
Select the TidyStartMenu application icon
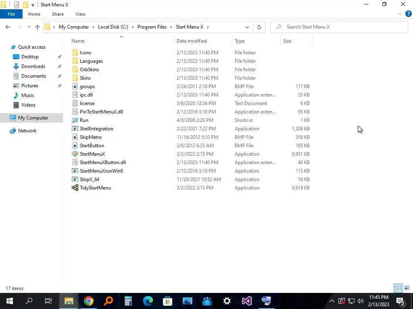[75, 187]
